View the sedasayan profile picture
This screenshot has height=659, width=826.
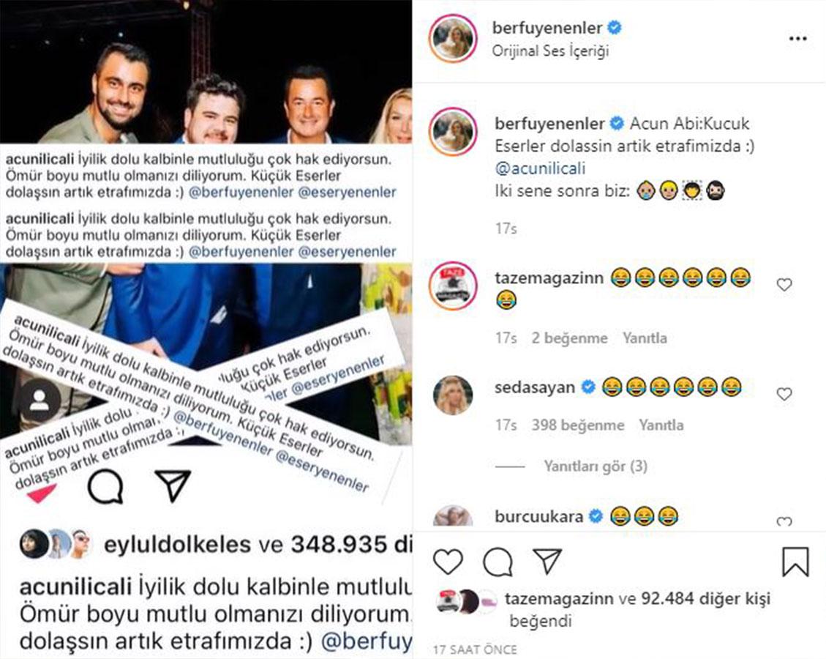point(453,395)
